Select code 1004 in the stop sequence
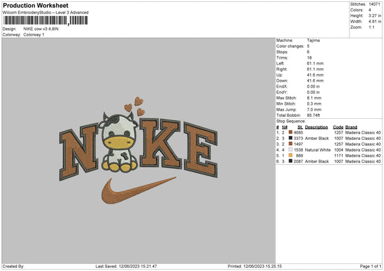This screenshot has height=271, width=384. coord(339,150)
